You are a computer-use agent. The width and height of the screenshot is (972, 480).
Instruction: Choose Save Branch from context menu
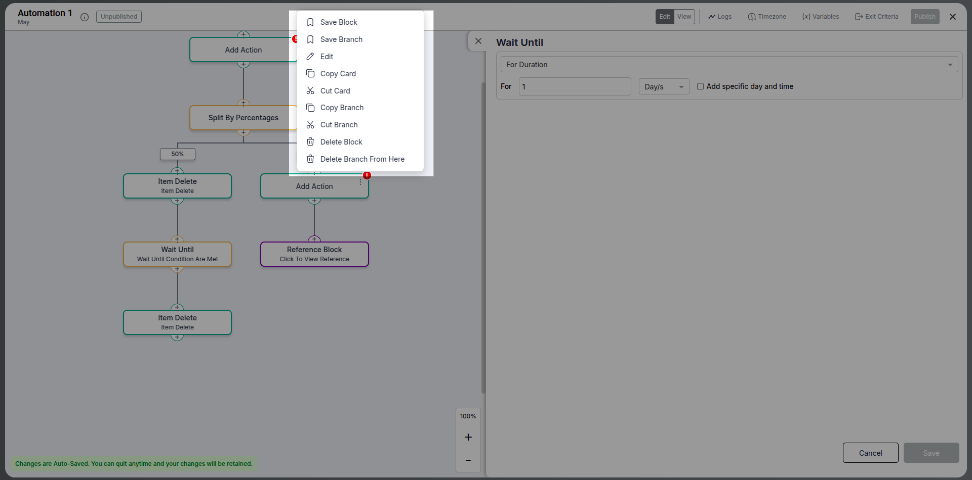click(360, 39)
